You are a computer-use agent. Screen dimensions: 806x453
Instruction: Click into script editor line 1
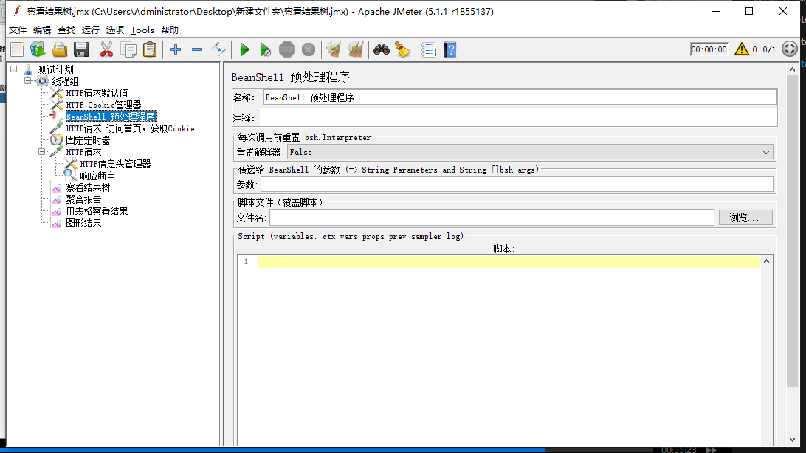pyautogui.click(x=509, y=262)
